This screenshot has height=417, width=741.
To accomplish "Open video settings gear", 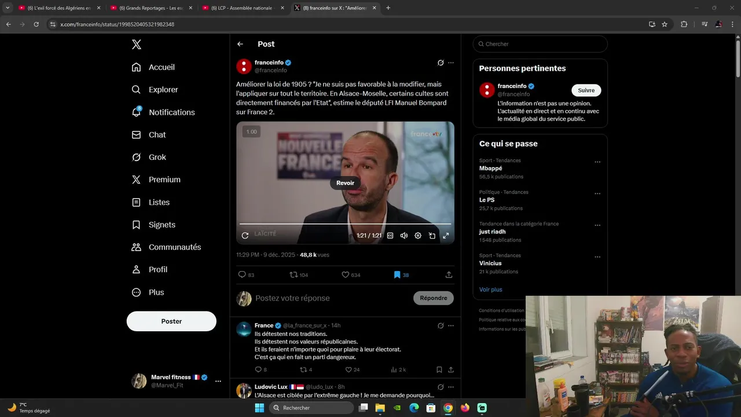I will [418, 236].
